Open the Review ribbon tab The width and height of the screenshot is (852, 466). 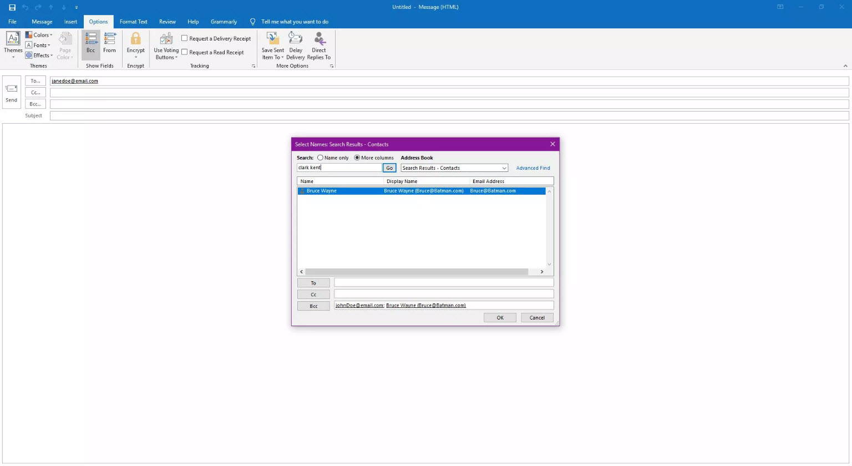(x=167, y=22)
